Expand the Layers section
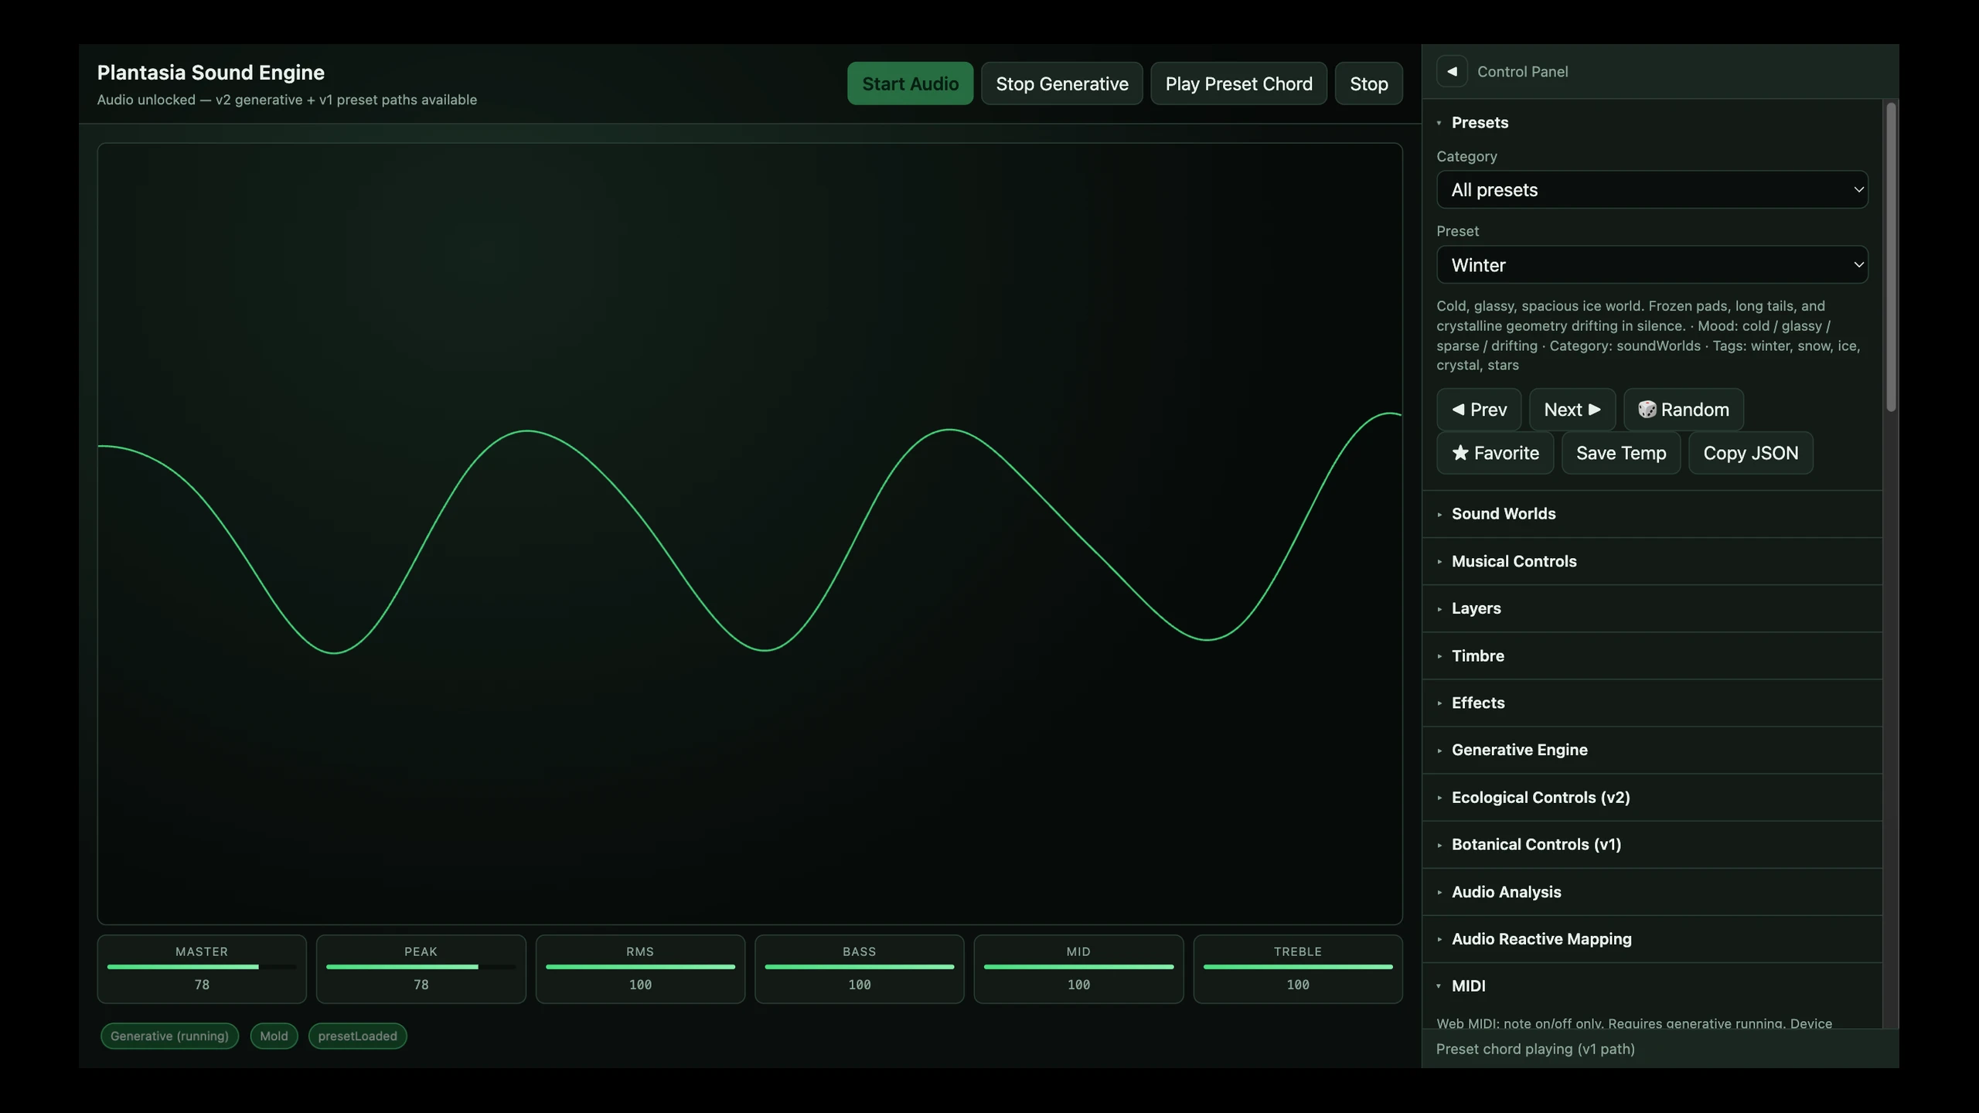Screen dimensions: 1979x1113 click(1652, 608)
